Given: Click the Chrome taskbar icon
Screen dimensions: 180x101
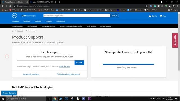Looking at the screenshot, I should [55, 98].
